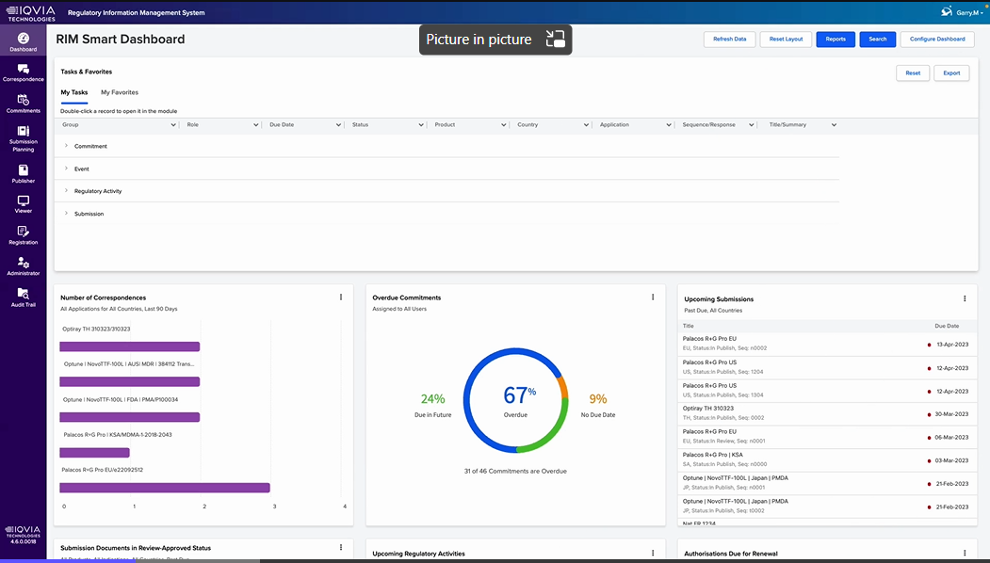Expand the Submission group row
990x563 pixels.
point(66,214)
